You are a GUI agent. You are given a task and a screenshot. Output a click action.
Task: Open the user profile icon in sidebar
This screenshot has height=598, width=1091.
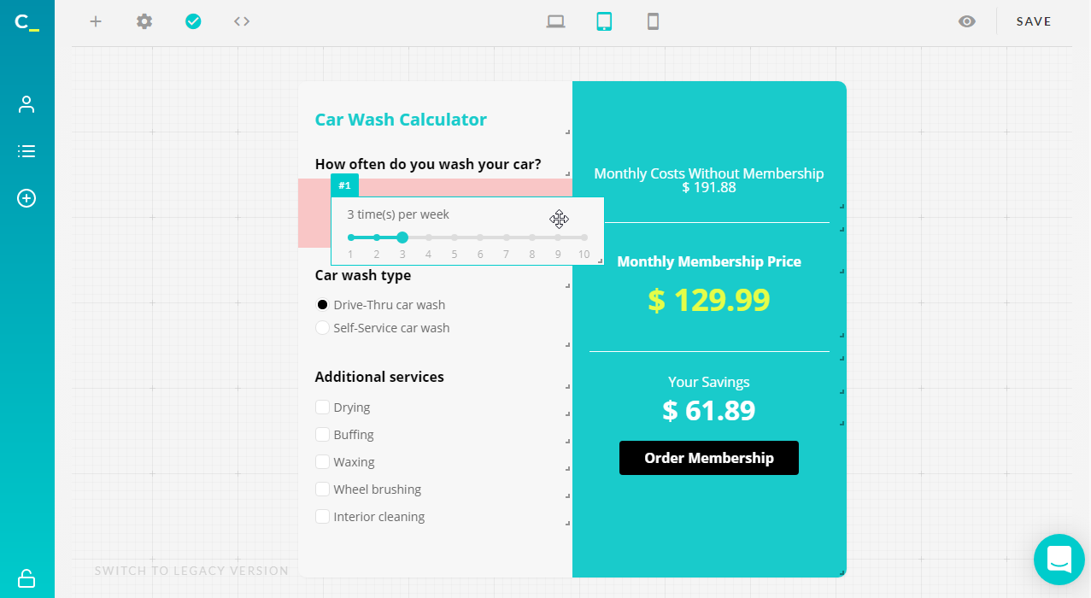coord(26,103)
